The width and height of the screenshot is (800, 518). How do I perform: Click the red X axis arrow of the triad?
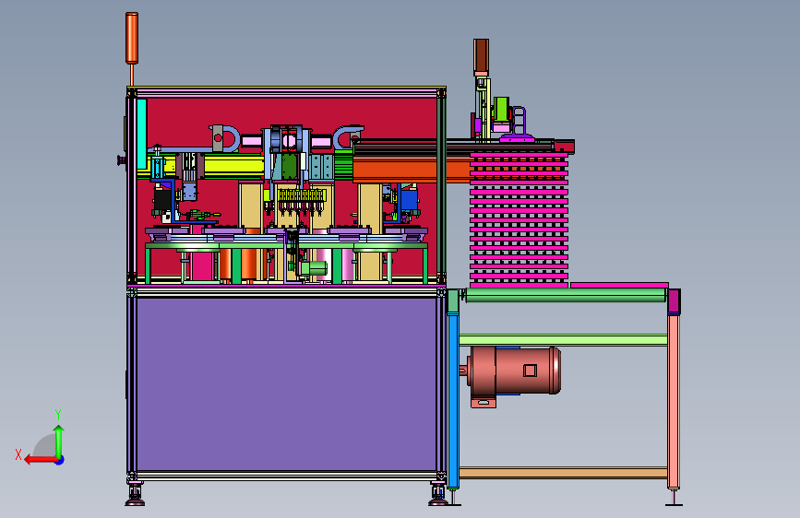pos(41,460)
